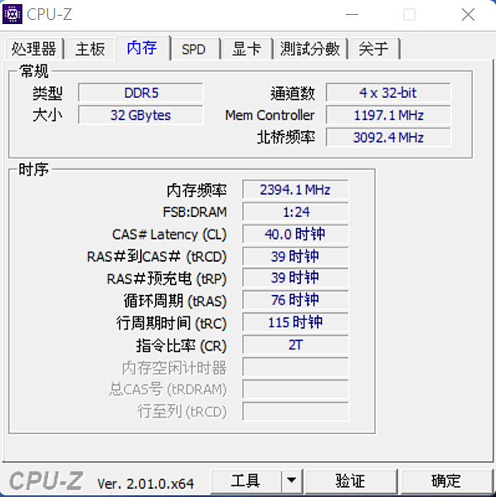The width and height of the screenshot is (496, 497).
Task: Switch to the 处理器 tab
Action: click(x=34, y=49)
